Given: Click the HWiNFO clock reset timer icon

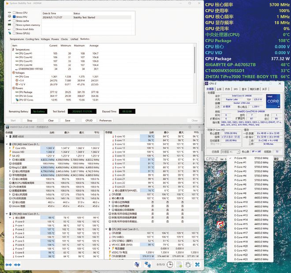Looking at the screenshot, I should coord(170,265).
